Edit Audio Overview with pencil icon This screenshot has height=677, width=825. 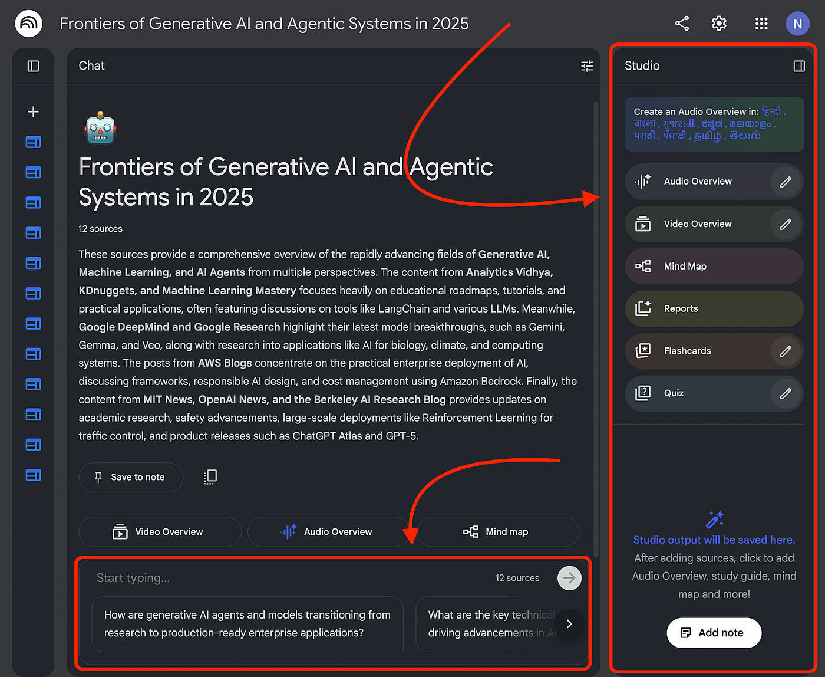tap(786, 182)
